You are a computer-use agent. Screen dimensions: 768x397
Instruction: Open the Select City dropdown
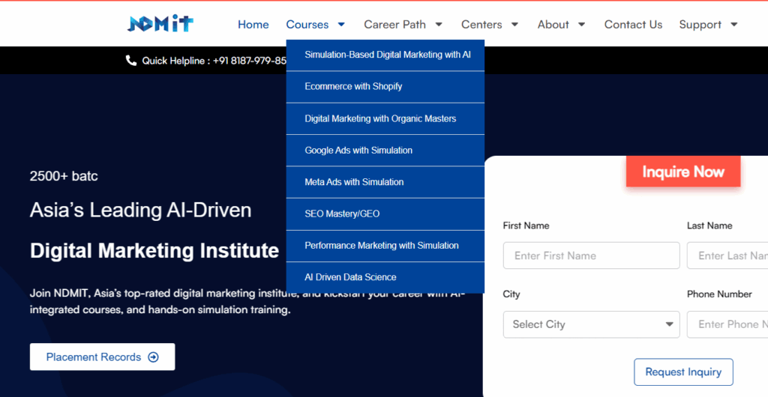(x=591, y=324)
